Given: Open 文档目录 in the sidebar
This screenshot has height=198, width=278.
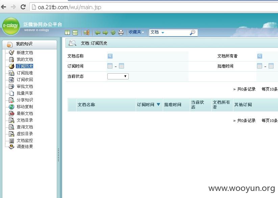Looking at the screenshot, I should 25,120.
